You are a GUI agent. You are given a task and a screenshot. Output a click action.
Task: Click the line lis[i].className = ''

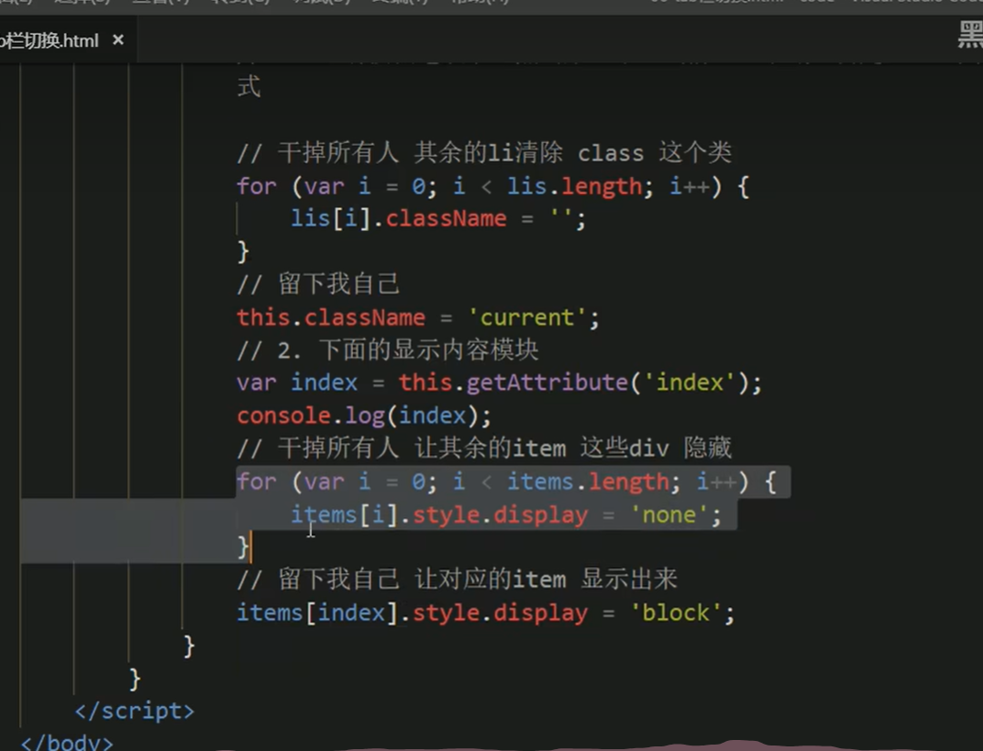click(437, 219)
